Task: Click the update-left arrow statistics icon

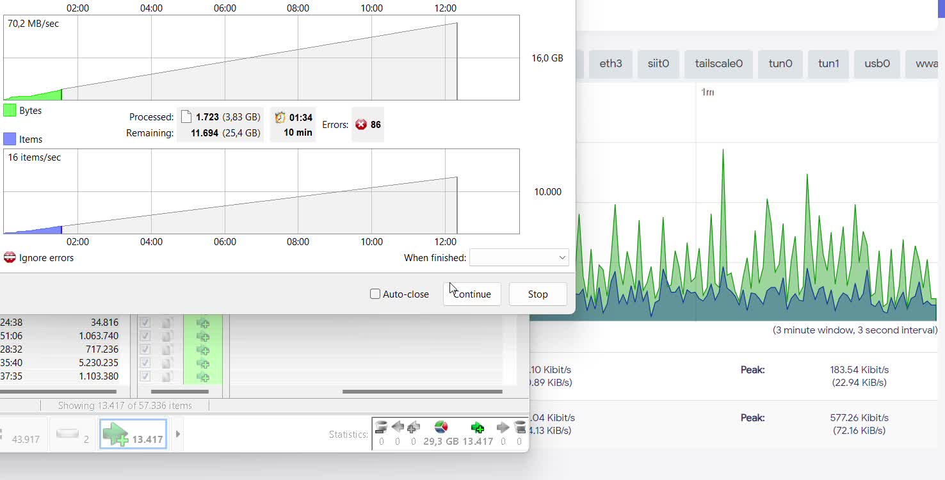Action: 397,427
